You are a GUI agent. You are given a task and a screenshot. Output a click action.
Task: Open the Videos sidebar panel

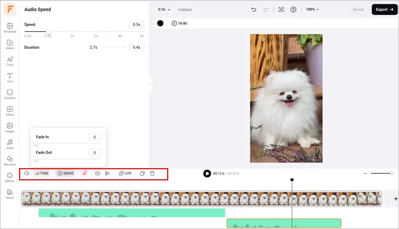(x=10, y=111)
